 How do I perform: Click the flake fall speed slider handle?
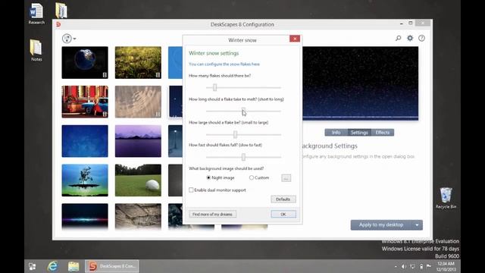243,157
